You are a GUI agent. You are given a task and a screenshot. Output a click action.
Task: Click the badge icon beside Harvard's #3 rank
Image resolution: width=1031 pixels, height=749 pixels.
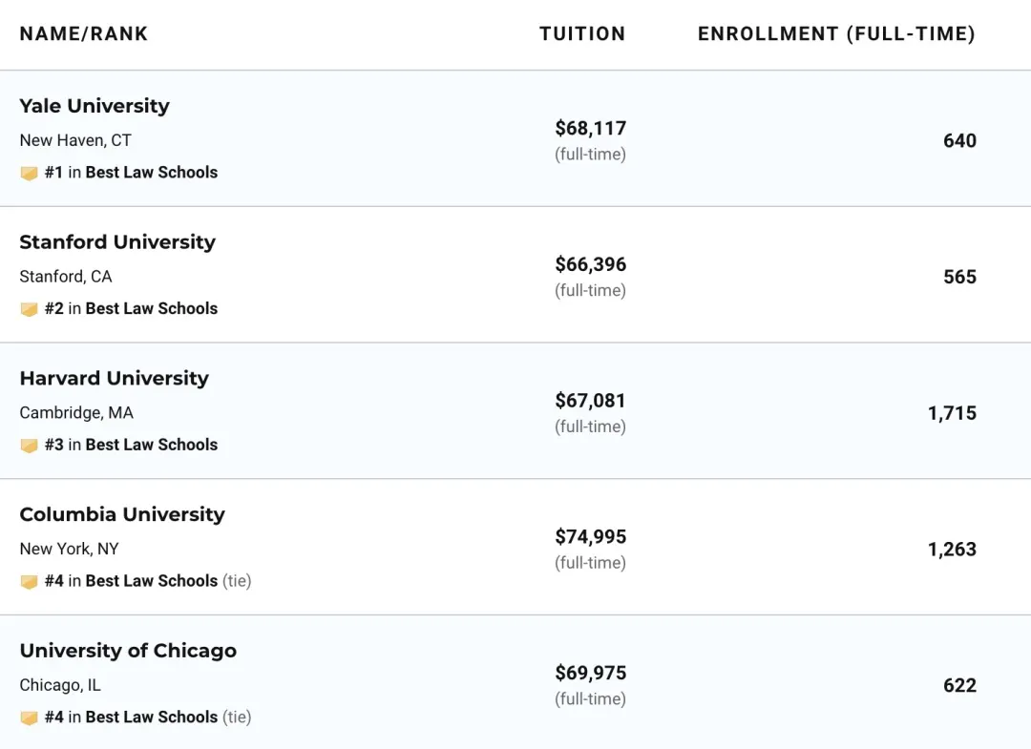pyautogui.click(x=29, y=446)
